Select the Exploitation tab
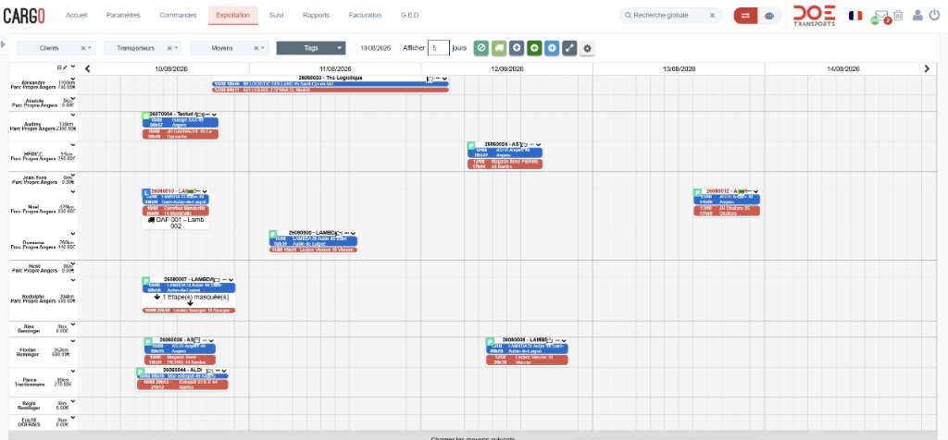The width and height of the screenshot is (948, 440). pos(232,15)
